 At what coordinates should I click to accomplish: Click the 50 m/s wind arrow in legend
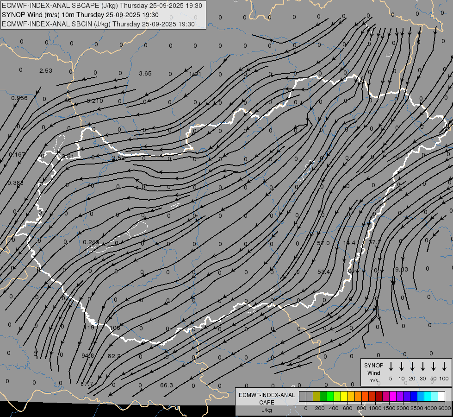click(434, 366)
